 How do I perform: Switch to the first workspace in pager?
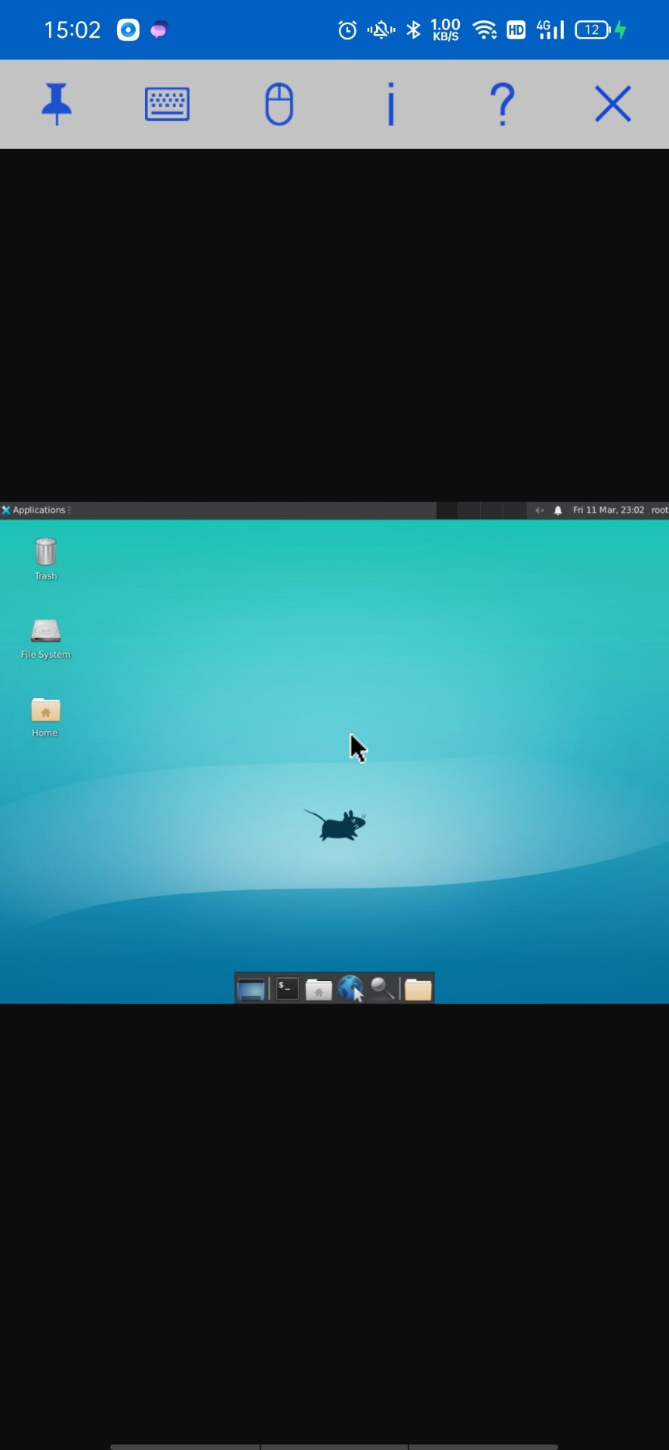pyautogui.click(x=447, y=511)
